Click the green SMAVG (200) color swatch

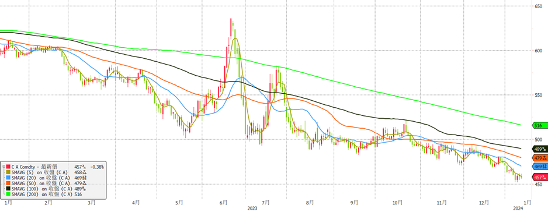[8, 194]
